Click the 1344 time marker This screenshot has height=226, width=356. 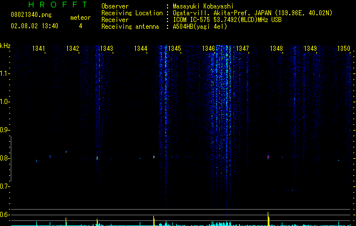(140, 49)
